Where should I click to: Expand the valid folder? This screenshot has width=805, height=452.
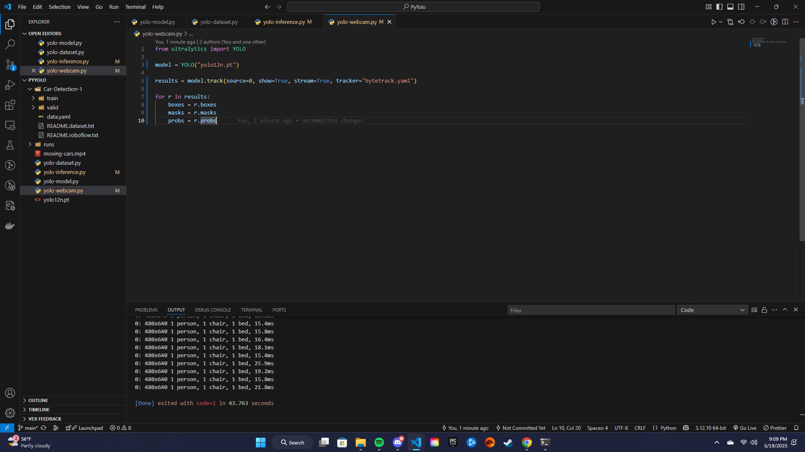[34, 107]
